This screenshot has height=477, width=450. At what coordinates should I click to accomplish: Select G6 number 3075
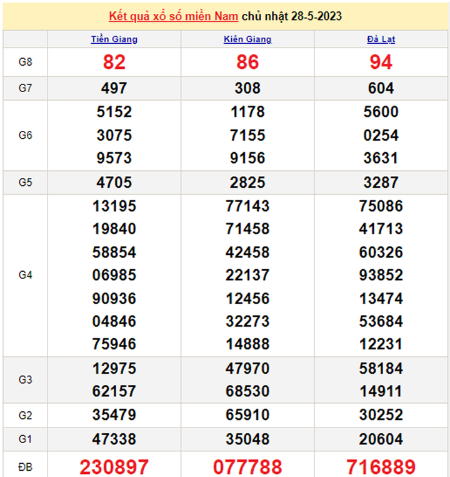point(114,135)
